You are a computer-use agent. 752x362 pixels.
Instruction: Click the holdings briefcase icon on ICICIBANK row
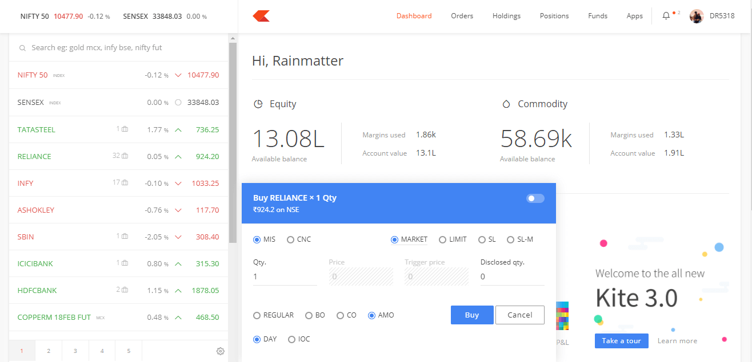tap(125, 263)
